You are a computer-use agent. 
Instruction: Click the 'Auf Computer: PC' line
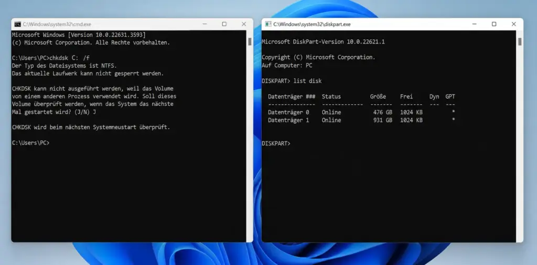287,65
